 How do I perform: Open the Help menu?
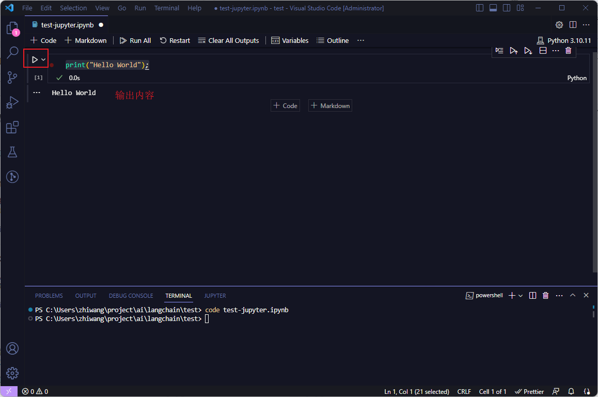tap(194, 8)
